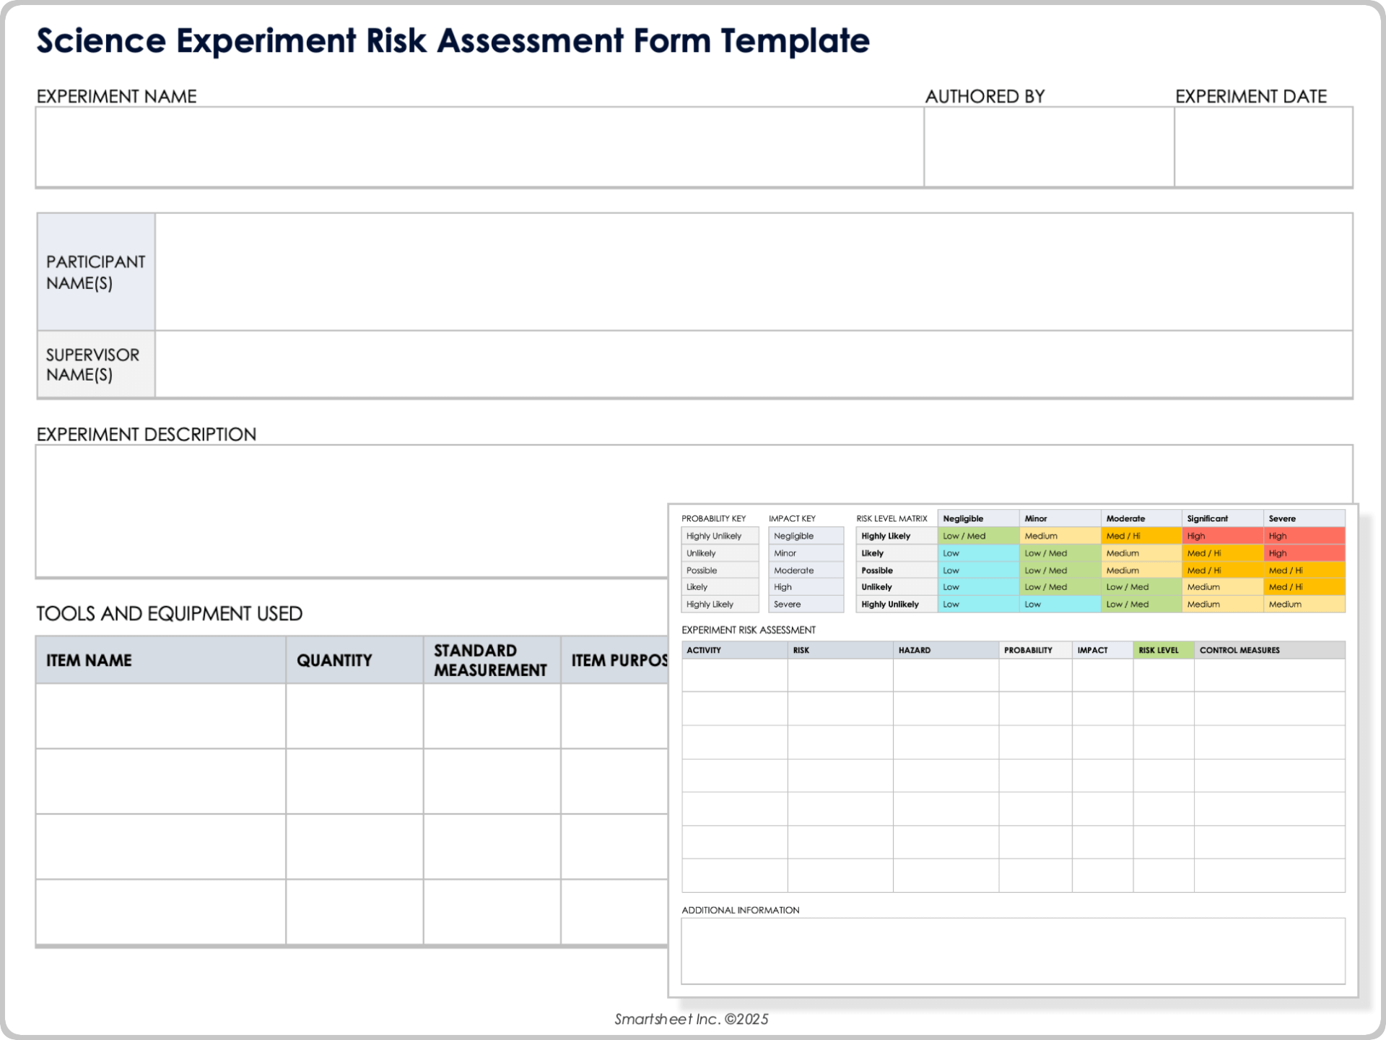This screenshot has height=1040, width=1386.
Task: Click the Additional Information text box
Action: point(1011,952)
